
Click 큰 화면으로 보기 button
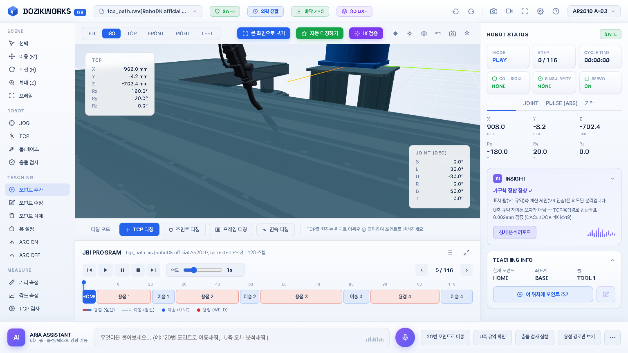[x=264, y=34]
